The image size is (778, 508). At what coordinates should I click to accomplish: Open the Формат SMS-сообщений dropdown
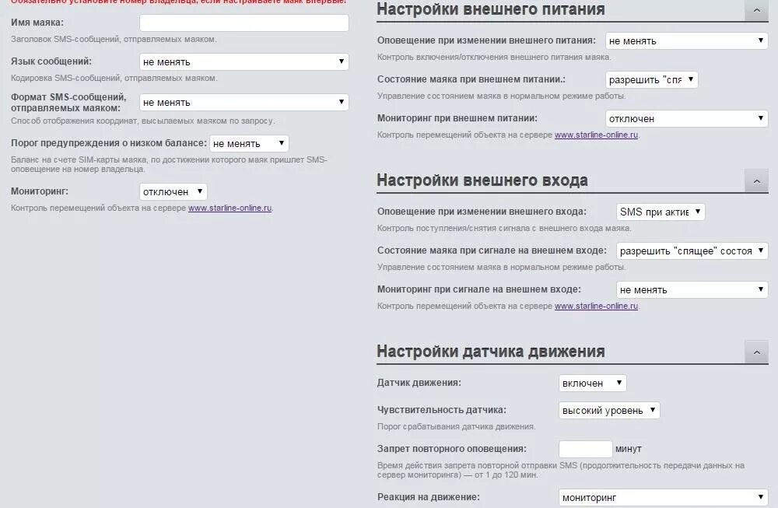click(244, 102)
